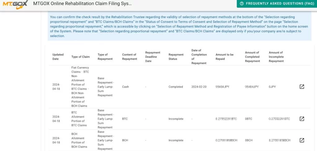This screenshot has height=151, width=317.
Task: Click the MT.GOX logo
Action: [15, 4]
